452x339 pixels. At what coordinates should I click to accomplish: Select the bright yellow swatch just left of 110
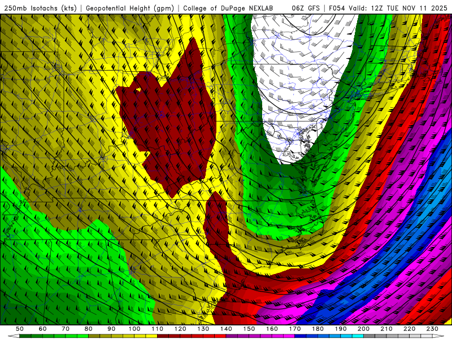click(151, 336)
